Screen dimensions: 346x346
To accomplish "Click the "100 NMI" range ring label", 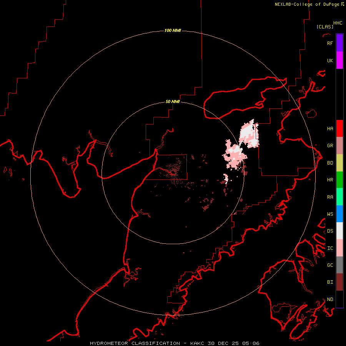I will point(173,30).
